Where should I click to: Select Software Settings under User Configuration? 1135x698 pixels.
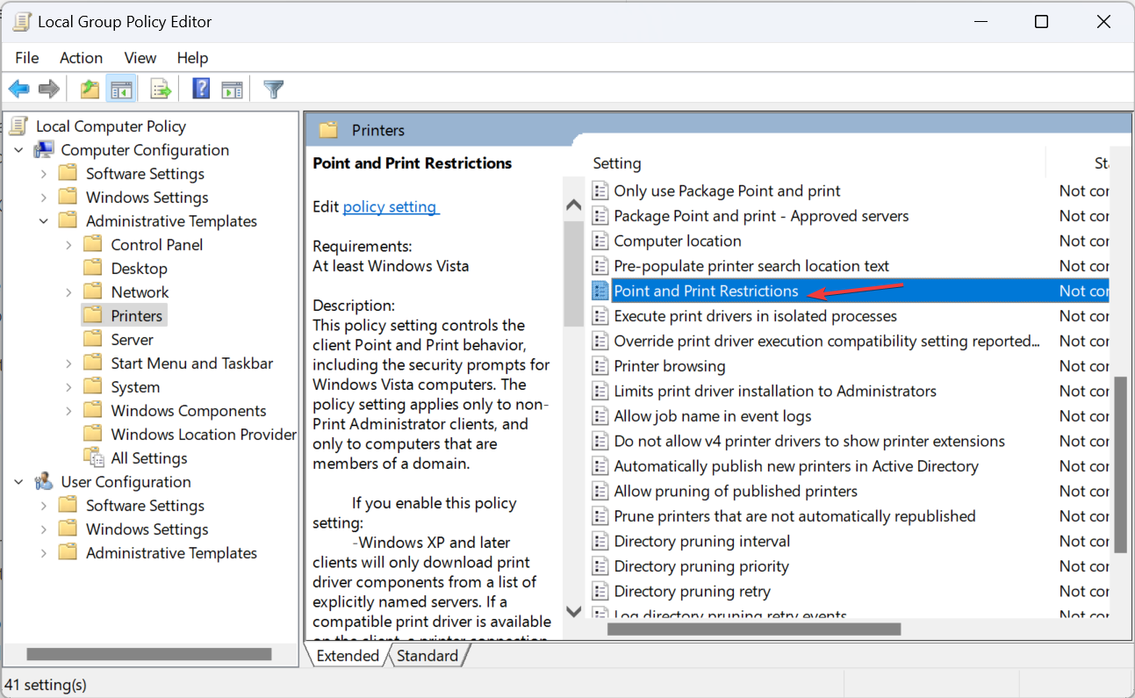[145, 505]
